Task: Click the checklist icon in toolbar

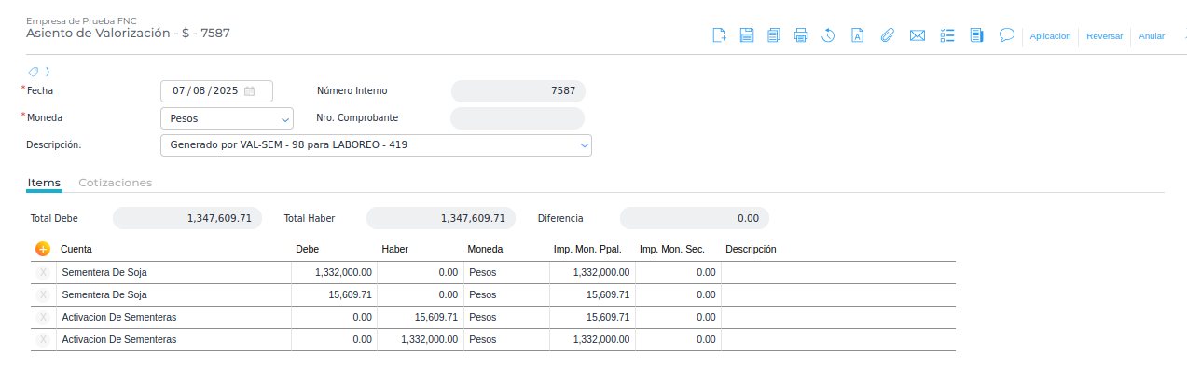Action: 947,36
